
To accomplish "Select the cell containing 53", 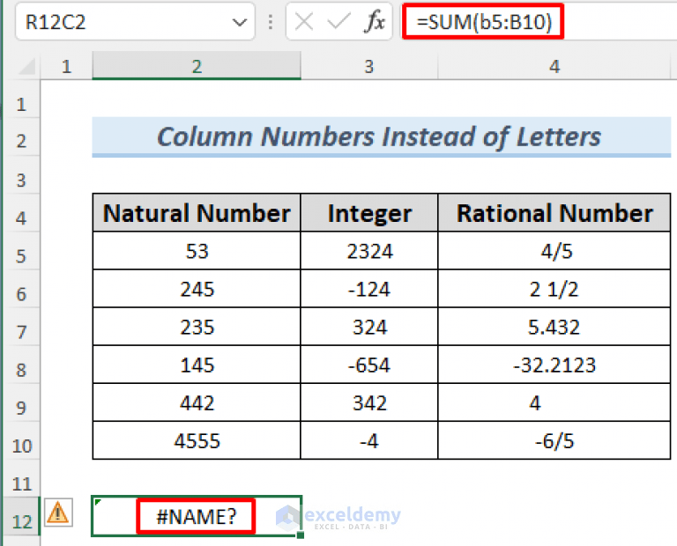I will 197,251.
